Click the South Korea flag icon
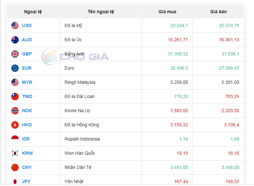 [15, 153]
